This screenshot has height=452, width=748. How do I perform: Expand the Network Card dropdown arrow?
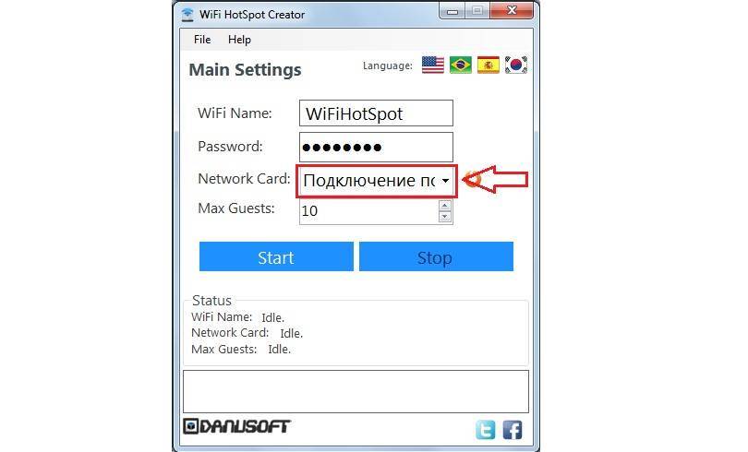click(x=445, y=181)
